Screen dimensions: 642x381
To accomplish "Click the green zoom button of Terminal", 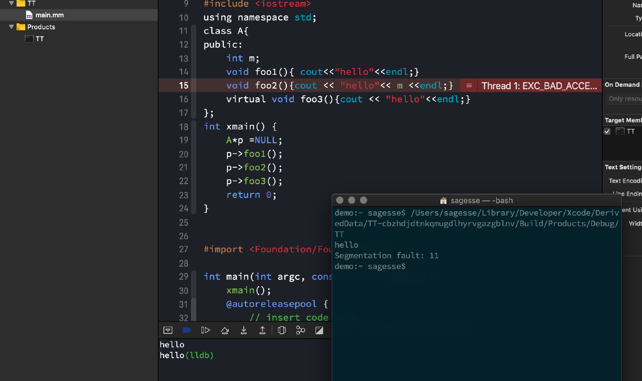I will [x=364, y=200].
